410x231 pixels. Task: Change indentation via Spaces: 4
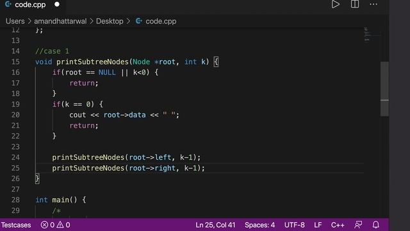pyautogui.click(x=259, y=225)
